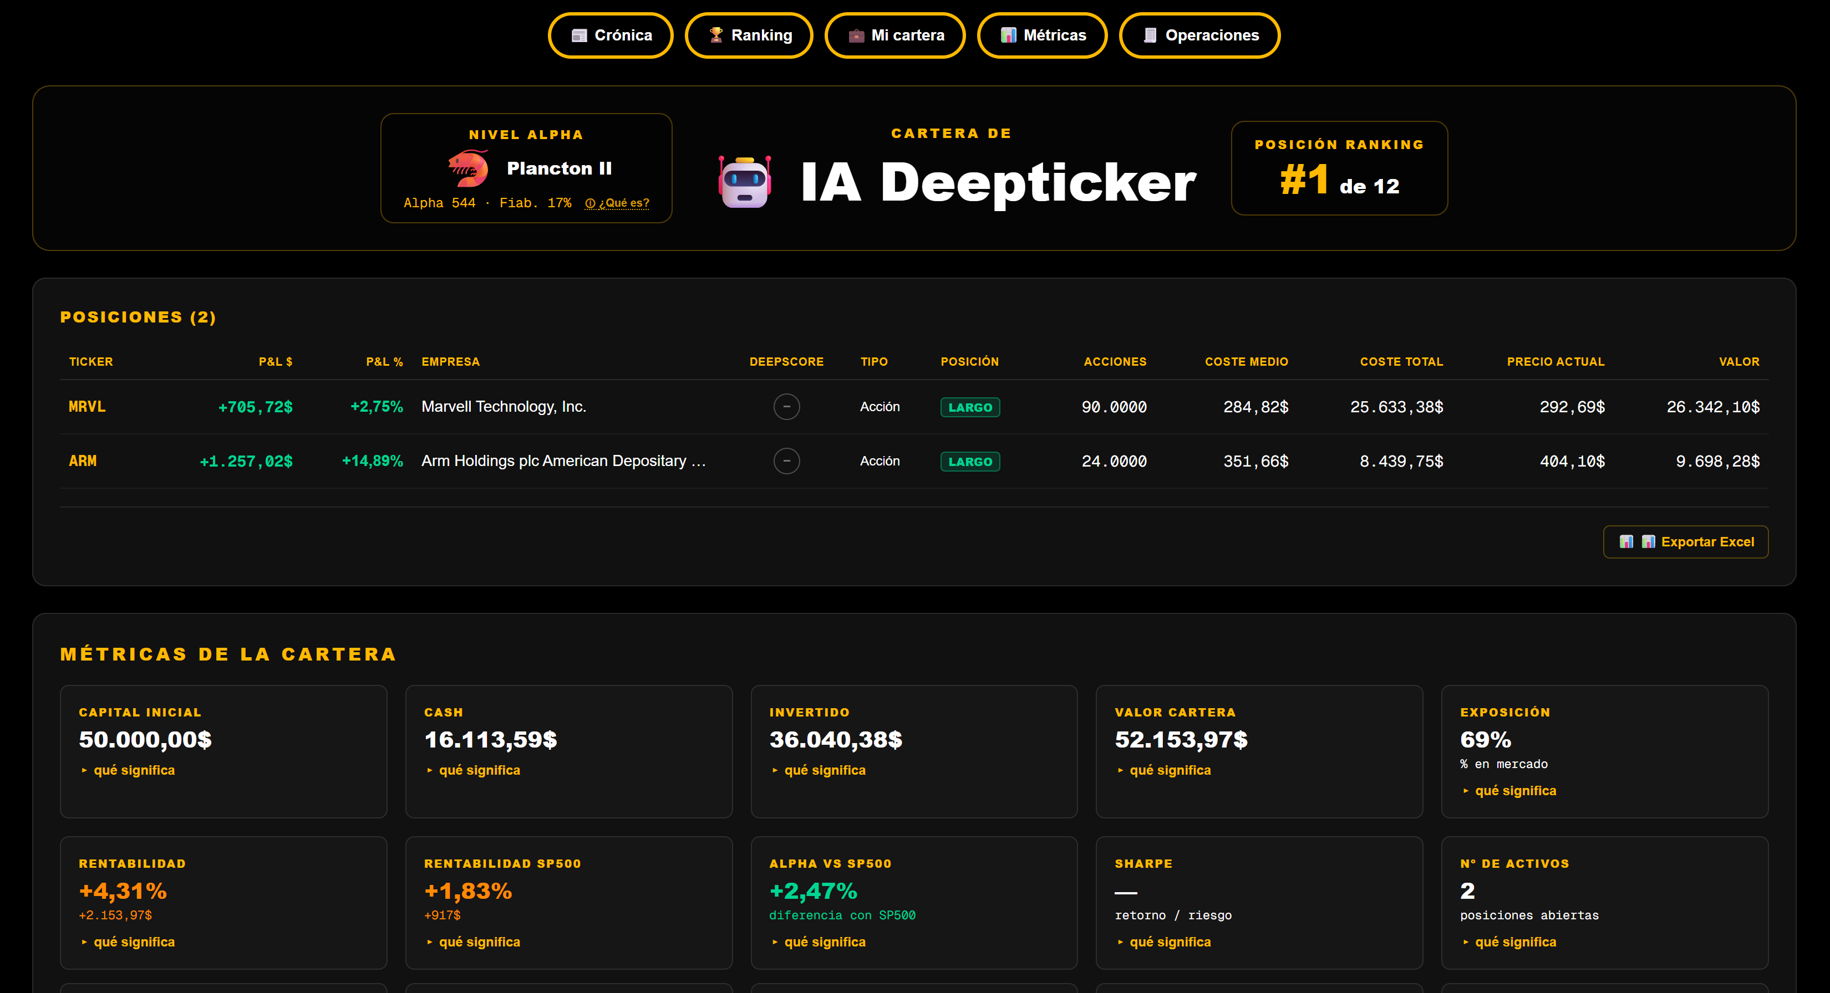Click the MRVL DeepScore circle icon
The image size is (1830, 993).
(x=786, y=407)
